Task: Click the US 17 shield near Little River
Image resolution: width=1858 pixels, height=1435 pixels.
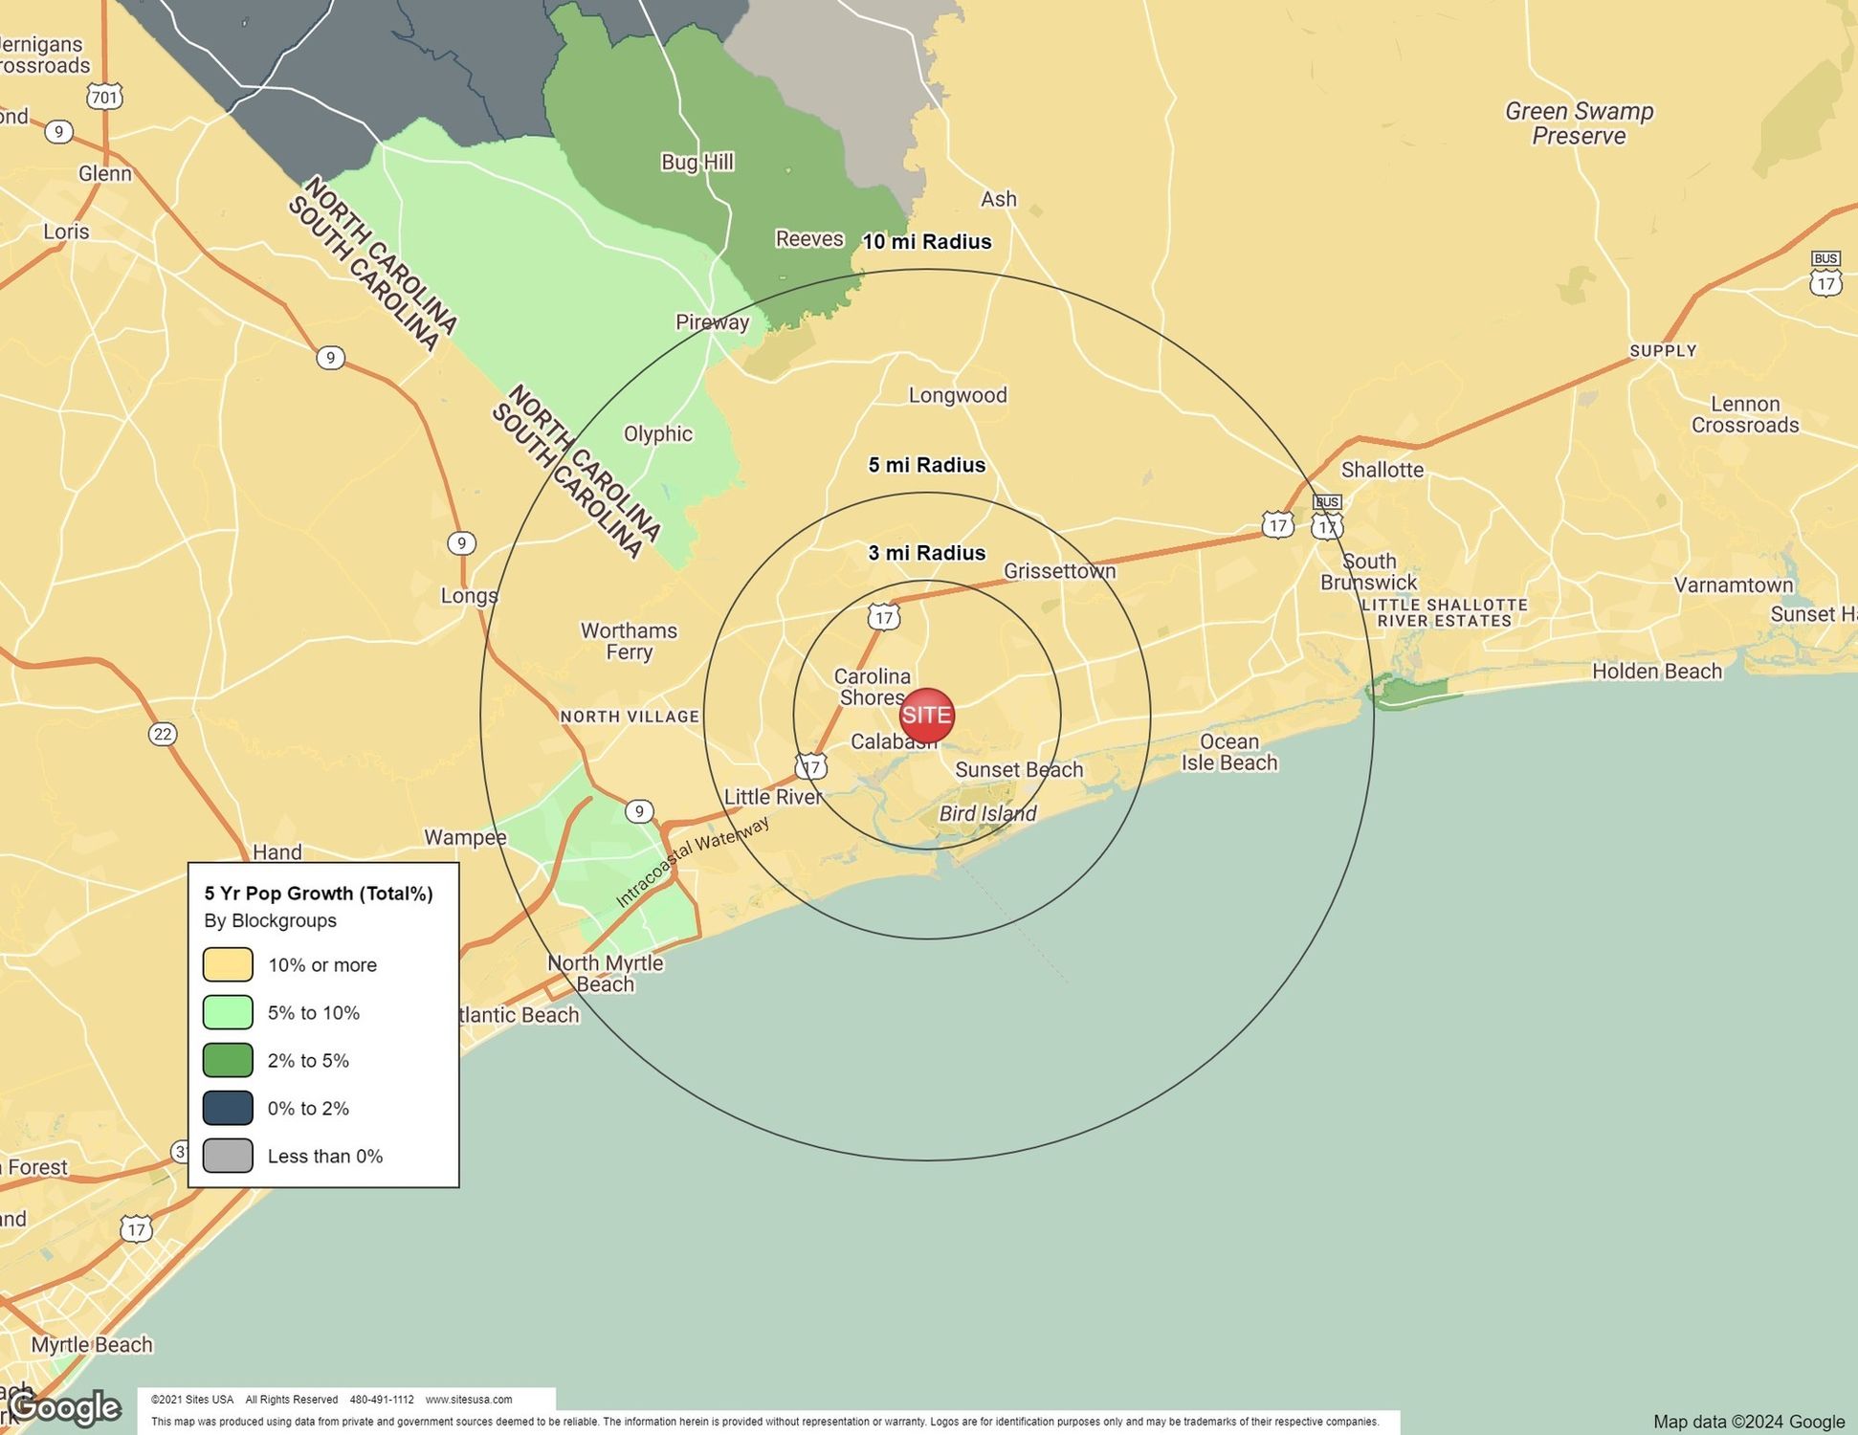Action: (811, 766)
